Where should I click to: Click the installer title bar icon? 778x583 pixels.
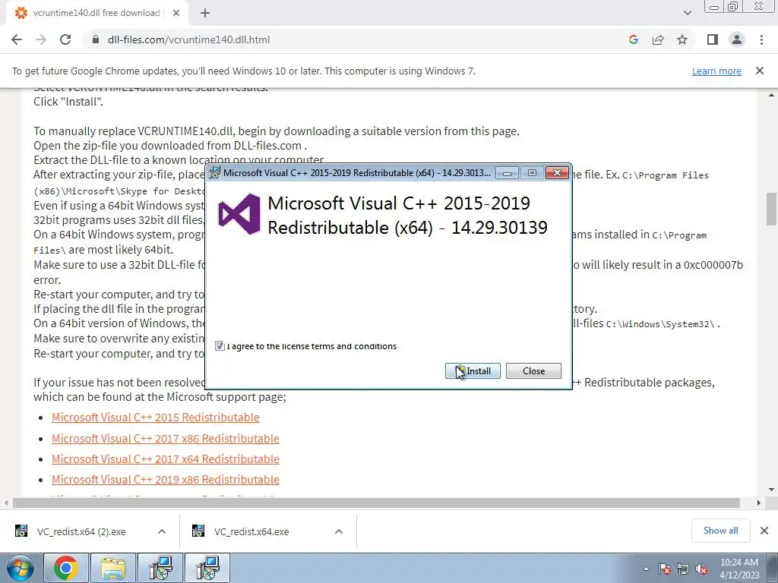[x=215, y=172]
